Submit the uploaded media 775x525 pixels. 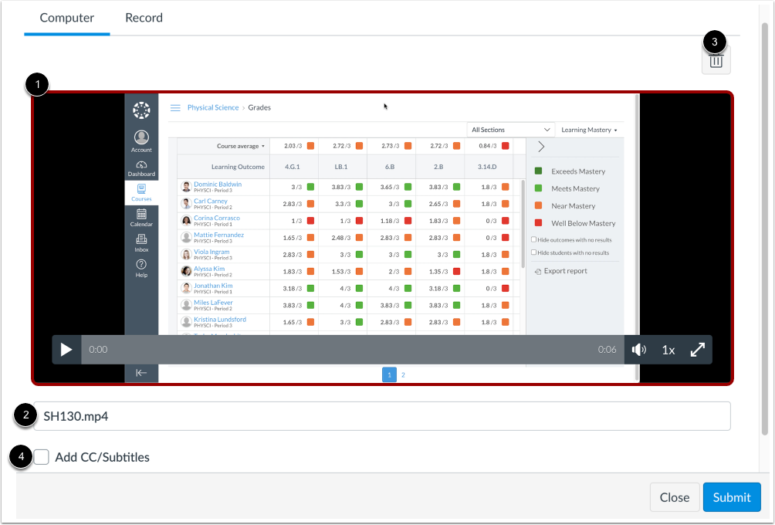732,497
